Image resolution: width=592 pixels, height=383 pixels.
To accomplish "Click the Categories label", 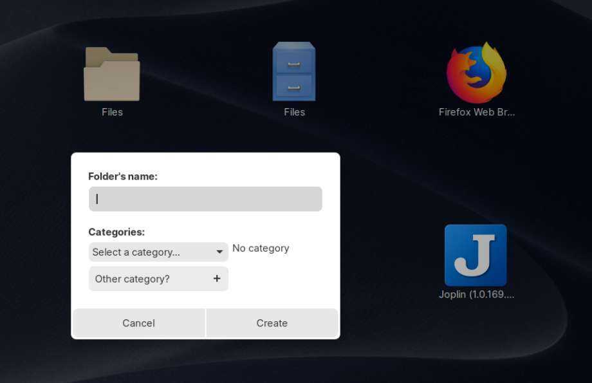I will click(x=116, y=232).
